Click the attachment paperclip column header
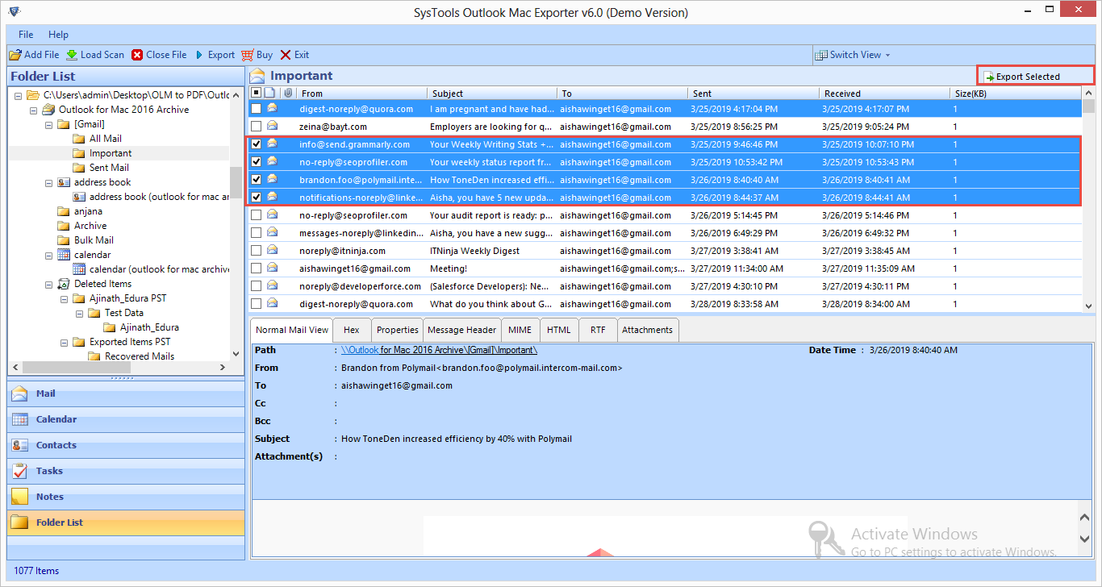1102x587 pixels. (286, 94)
